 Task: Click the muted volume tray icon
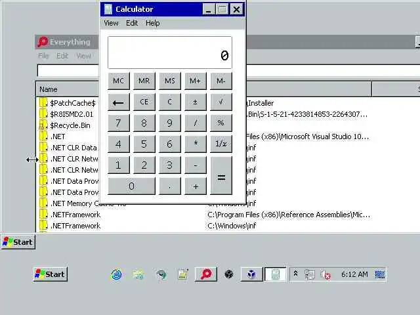[325, 274]
